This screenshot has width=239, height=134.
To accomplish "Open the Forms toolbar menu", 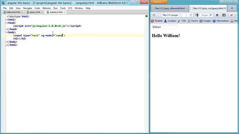I will tap(193, 21).
